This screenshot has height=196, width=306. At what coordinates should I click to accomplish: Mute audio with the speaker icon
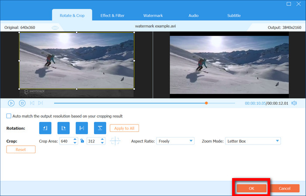[x=294, y=103]
